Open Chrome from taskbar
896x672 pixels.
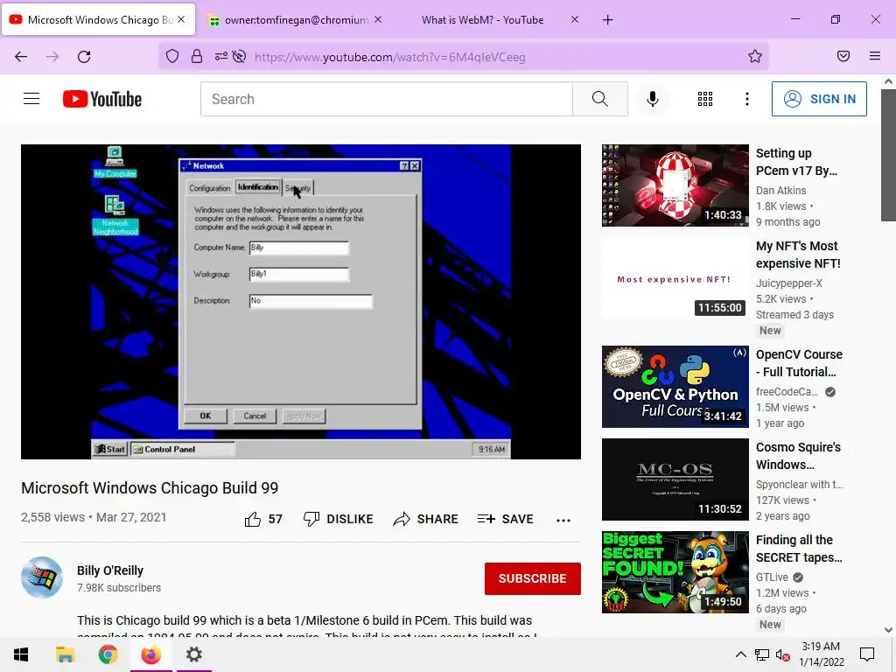[x=108, y=654]
